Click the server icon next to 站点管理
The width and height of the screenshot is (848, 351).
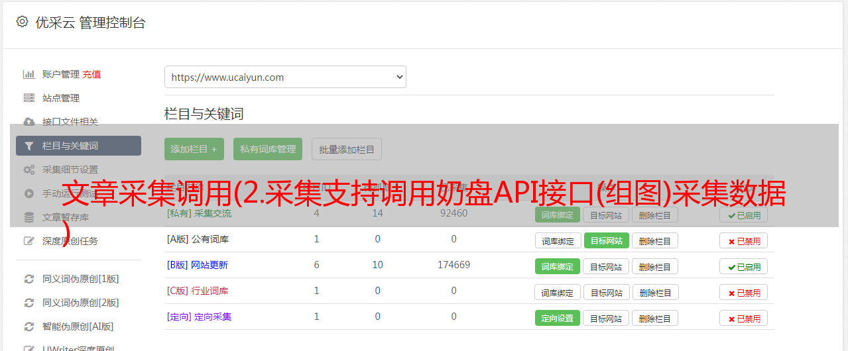pyautogui.click(x=29, y=98)
